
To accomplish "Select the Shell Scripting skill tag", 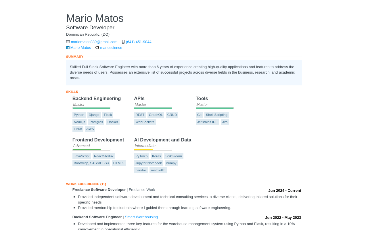I will (216, 115).
